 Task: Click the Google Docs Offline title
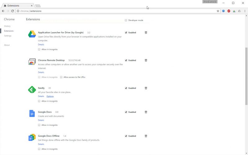tap(49, 136)
